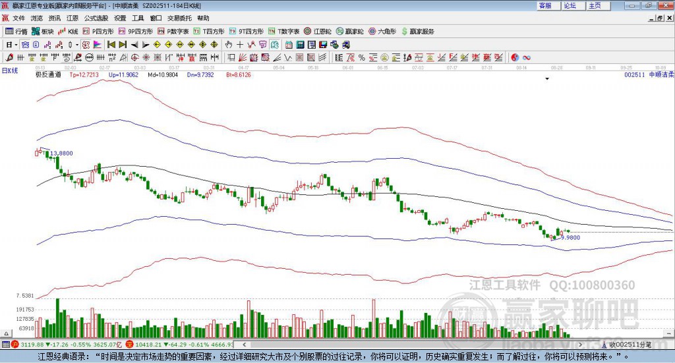Screen dimensions: 675x363
Task: Click the Up=11.9062 value
Action: click(123, 74)
